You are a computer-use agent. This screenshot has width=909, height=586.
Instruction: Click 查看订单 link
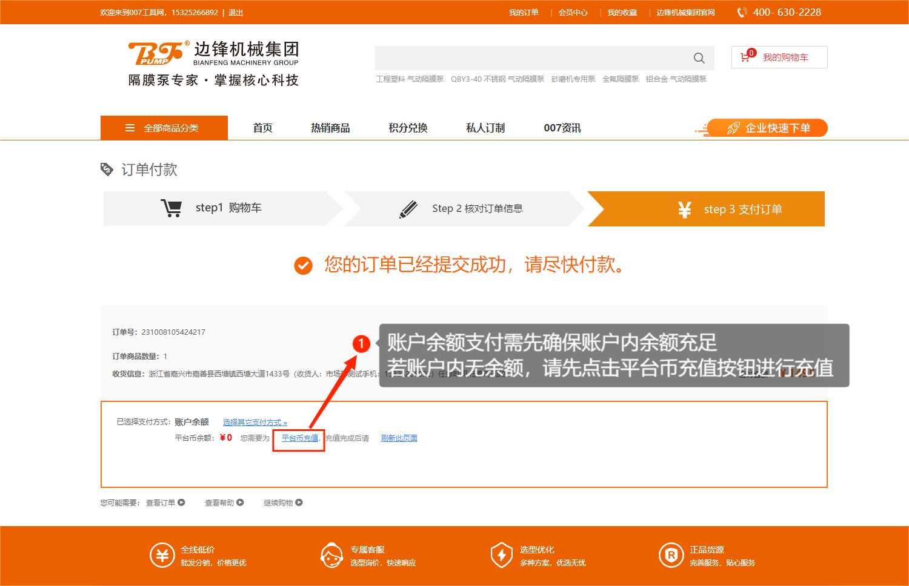coord(161,502)
